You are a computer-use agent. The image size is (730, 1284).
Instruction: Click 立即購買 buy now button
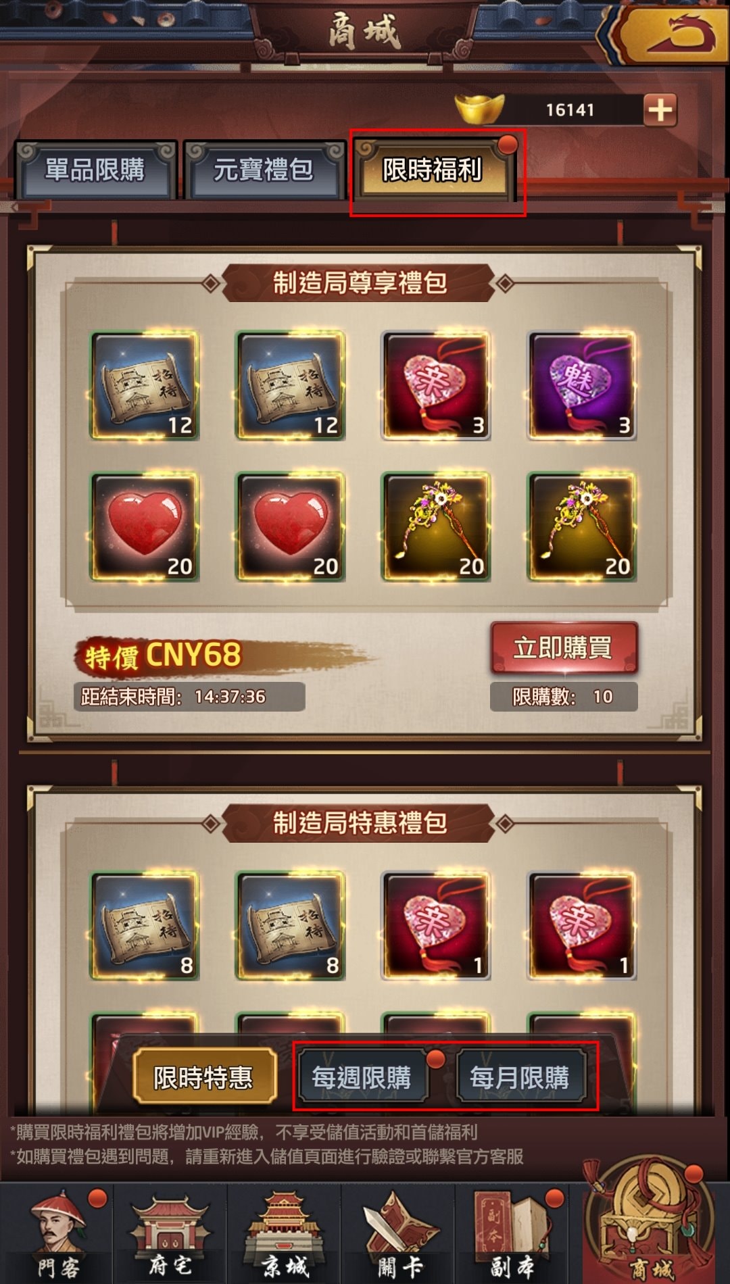(563, 648)
